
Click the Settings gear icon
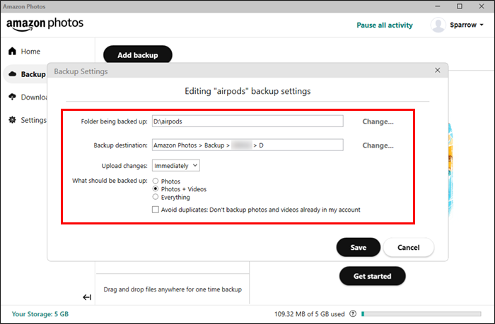pyautogui.click(x=12, y=120)
